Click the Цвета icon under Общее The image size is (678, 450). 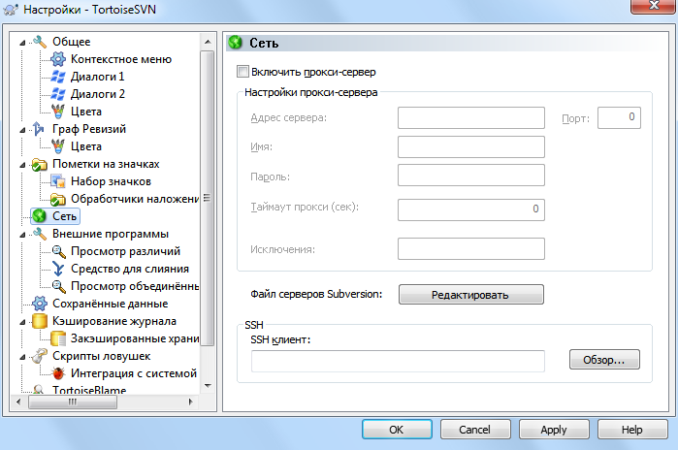coord(58,112)
